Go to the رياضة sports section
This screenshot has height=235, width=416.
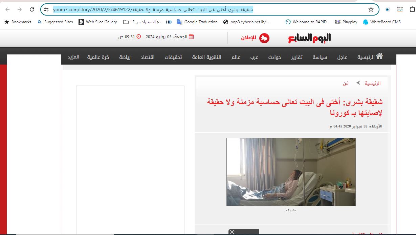pos(125,57)
